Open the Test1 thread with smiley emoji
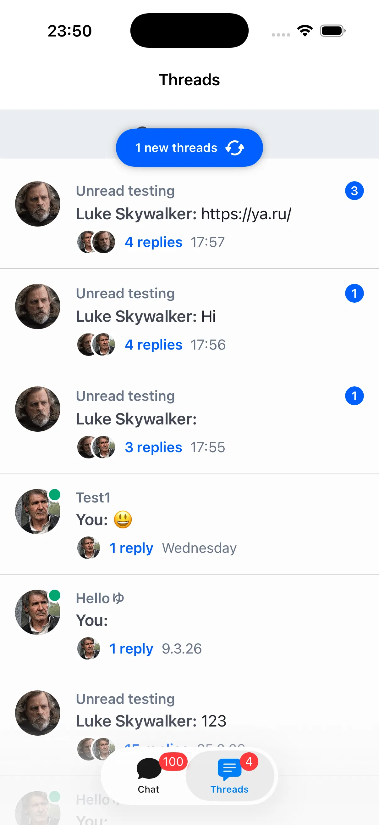This screenshot has height=825, width=379. point(192,519)
